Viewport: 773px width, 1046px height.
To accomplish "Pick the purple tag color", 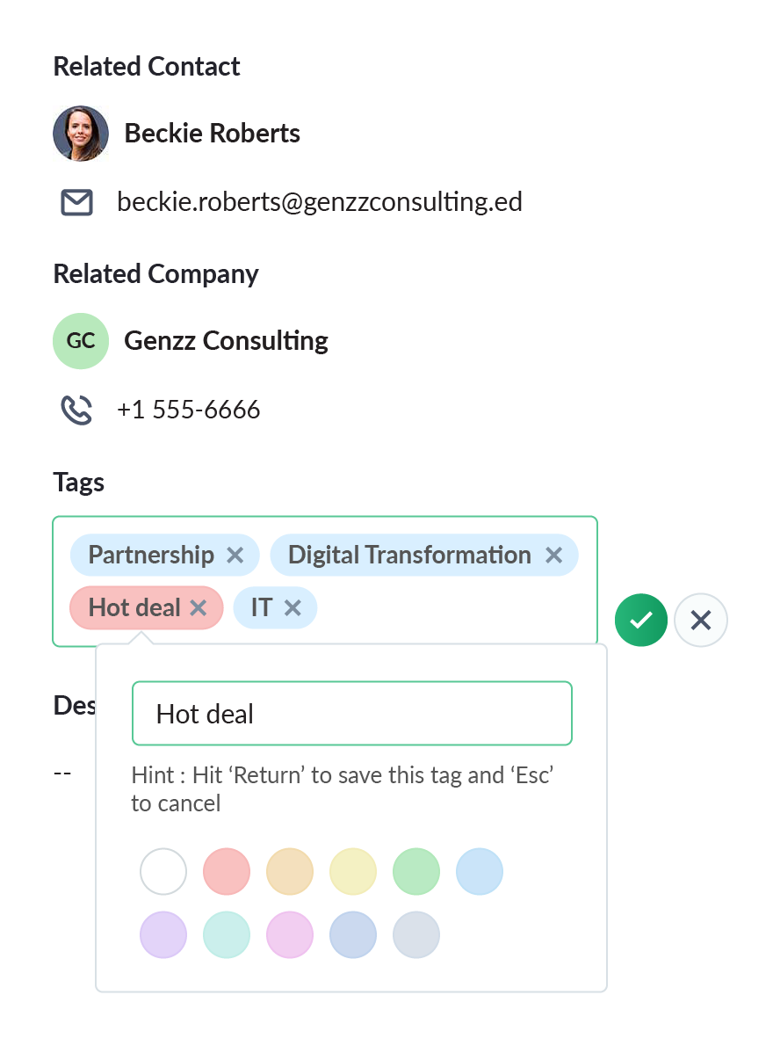I will [163, 934].
